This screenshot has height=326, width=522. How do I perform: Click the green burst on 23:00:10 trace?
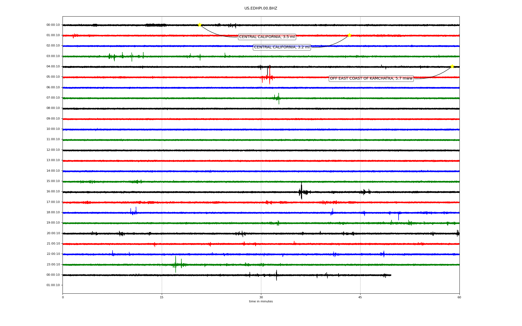coord(176,264)
